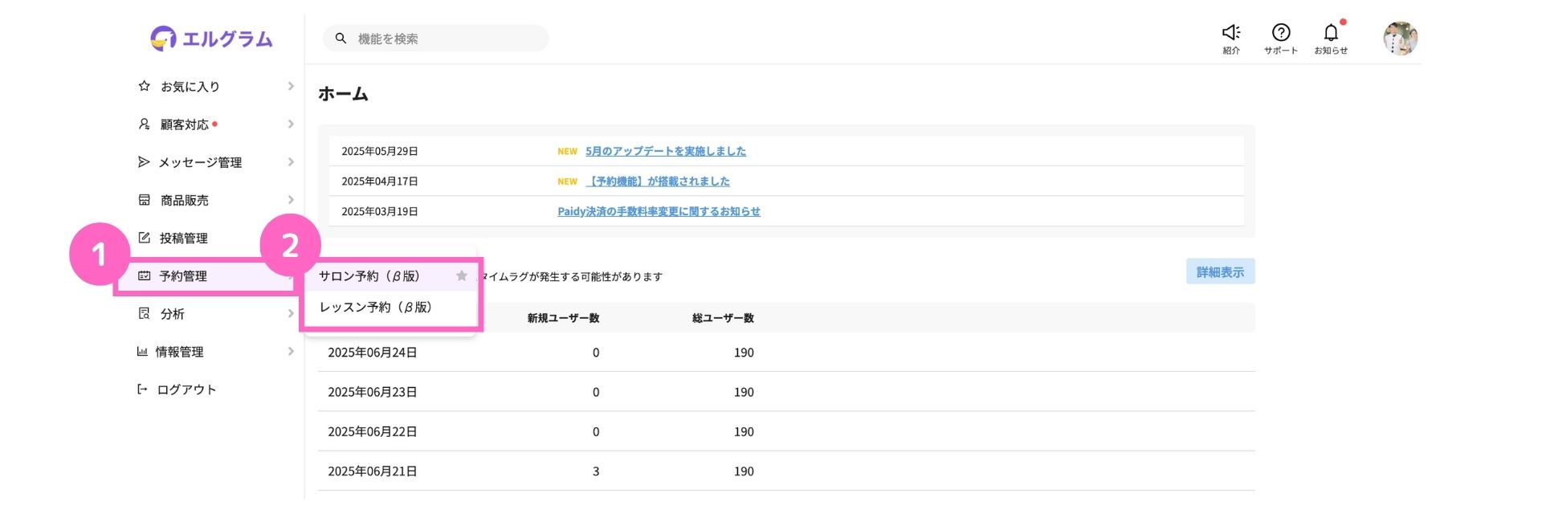Select the 2025年06月21日 table row date
Image resolution: width=1542 pixels, height=514 pixels.
[372, 471]
